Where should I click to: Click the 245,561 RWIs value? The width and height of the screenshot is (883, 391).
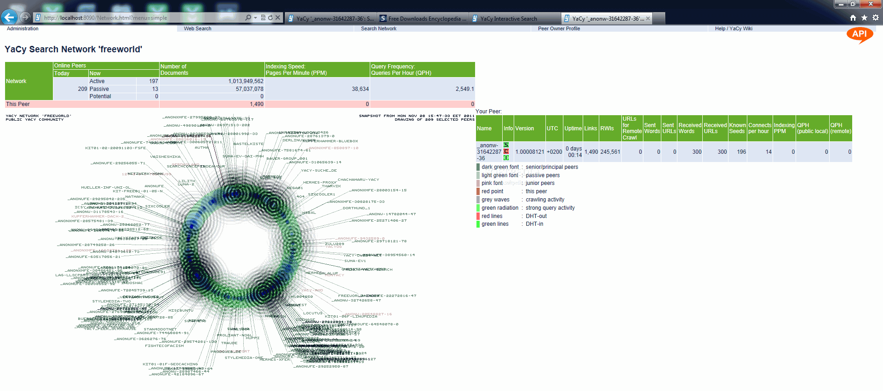tap(610, 152)
